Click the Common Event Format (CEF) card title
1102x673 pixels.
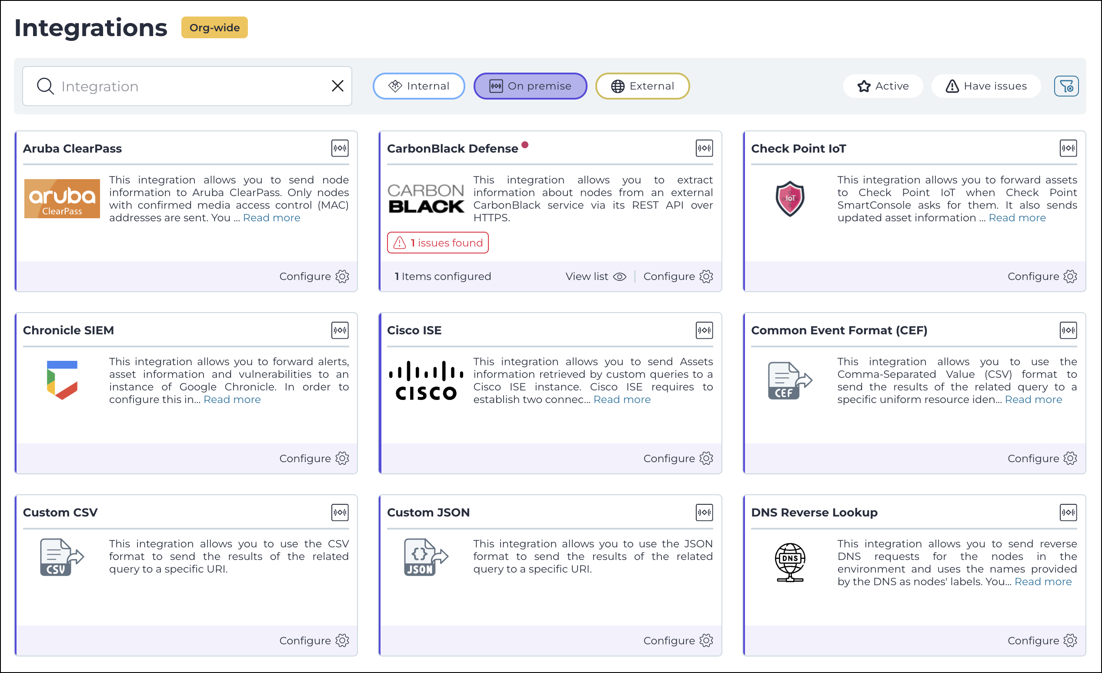pos(839,330)
